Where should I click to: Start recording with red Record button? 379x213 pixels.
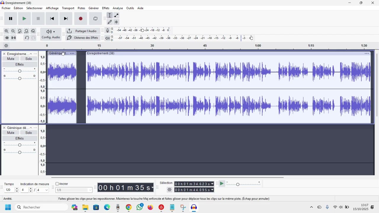[81, 19]
